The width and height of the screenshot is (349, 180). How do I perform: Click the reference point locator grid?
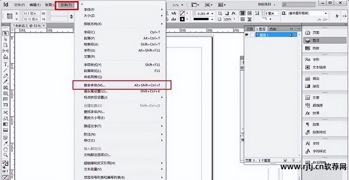pyautogui.click(x=9, y=16)
